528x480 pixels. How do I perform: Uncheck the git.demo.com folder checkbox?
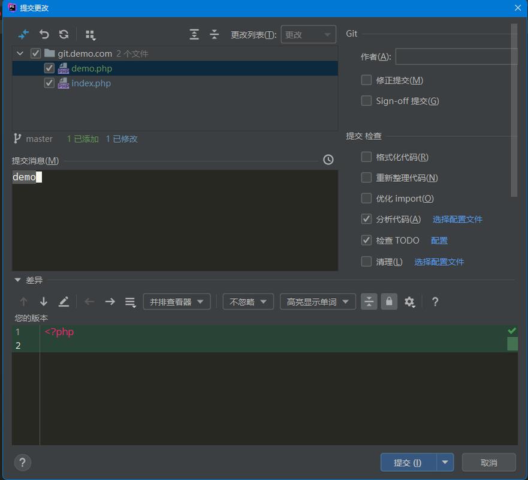point(36,53)
